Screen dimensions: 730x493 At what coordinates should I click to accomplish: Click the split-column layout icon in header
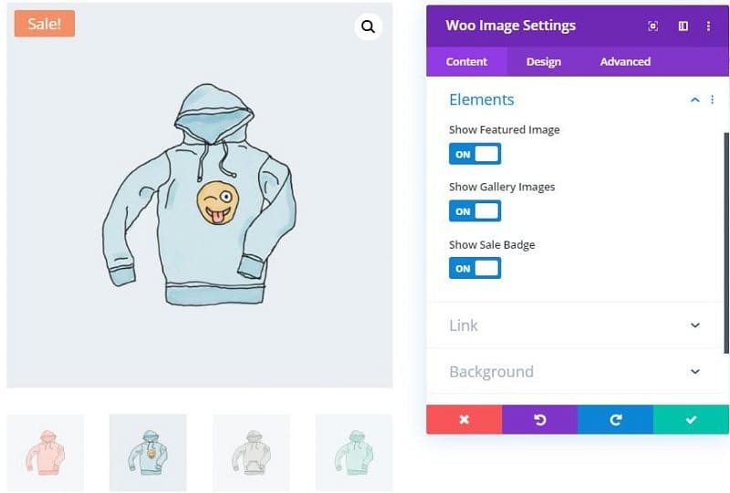coord(683,26)
